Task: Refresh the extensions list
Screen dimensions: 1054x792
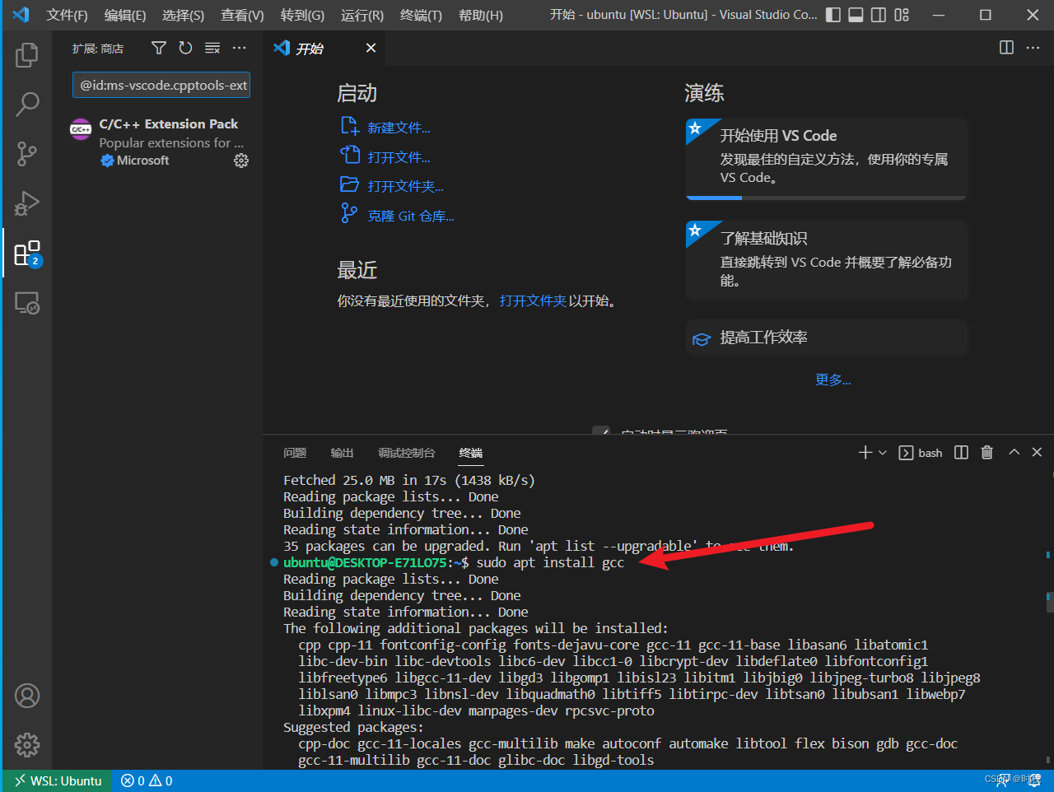Action: pyautogui.click(x=185, y=49)
